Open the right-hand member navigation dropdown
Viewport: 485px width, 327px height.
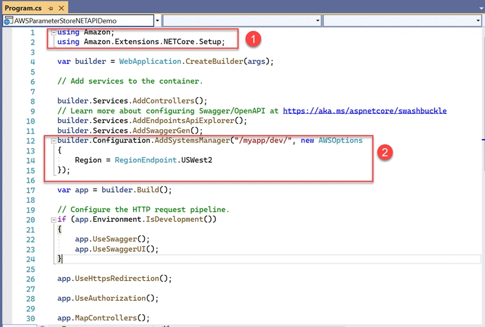(x=478, y=21)
